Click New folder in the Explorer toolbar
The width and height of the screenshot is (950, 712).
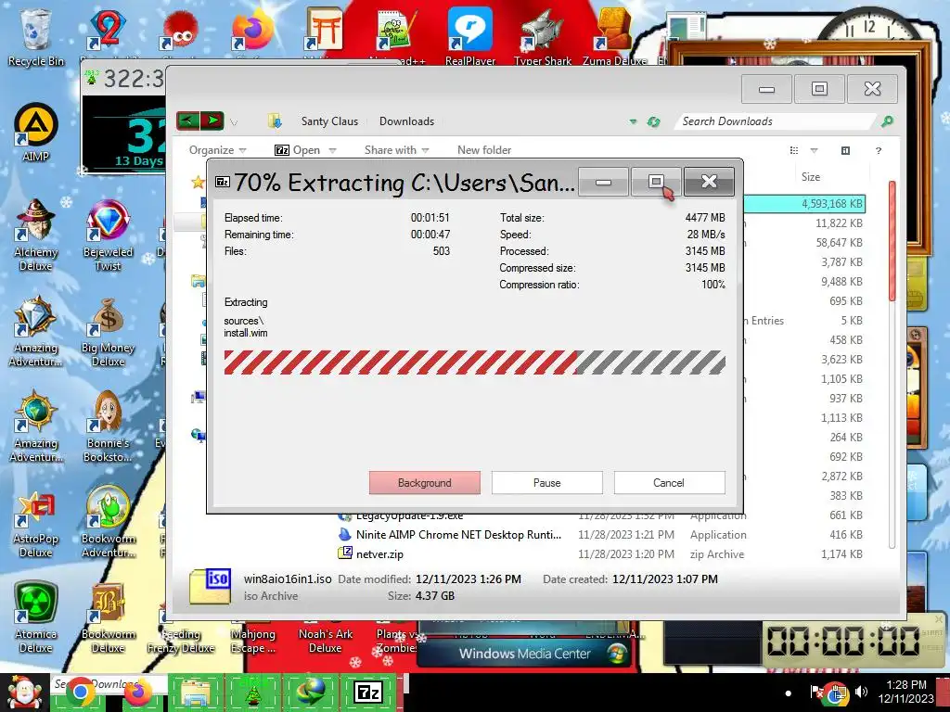tap(484, 150)
